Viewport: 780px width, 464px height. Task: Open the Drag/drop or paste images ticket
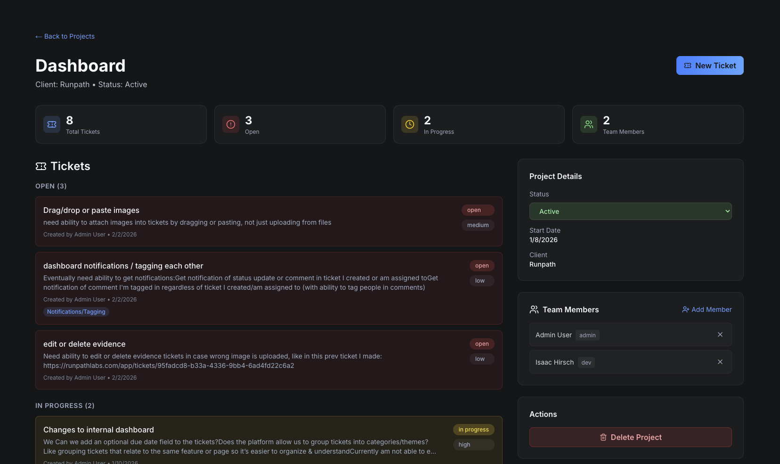tap(269, 221)
